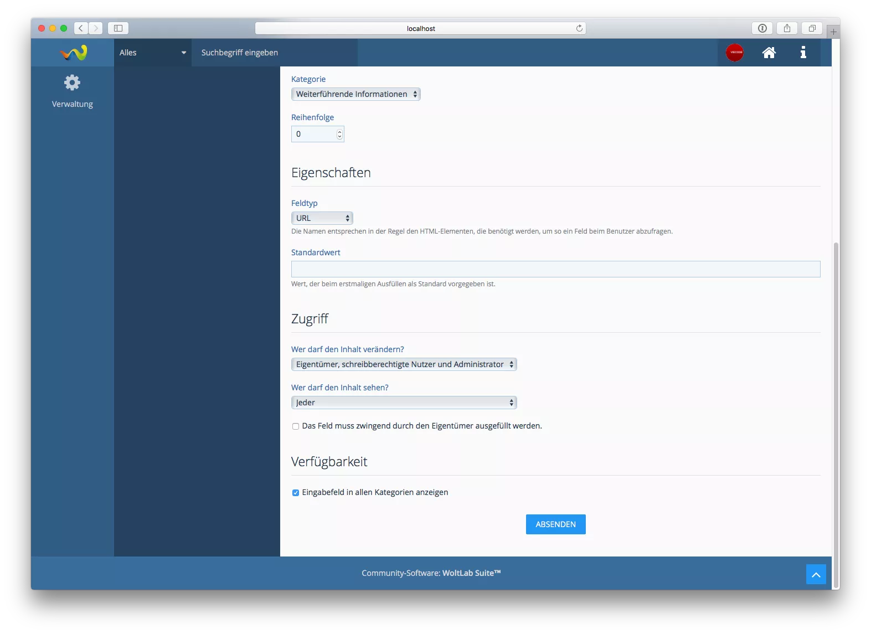Screen dimensions: 871x634
Task: Expand the Feldtyp URL dropdown
Action: [x=322, y=218]
